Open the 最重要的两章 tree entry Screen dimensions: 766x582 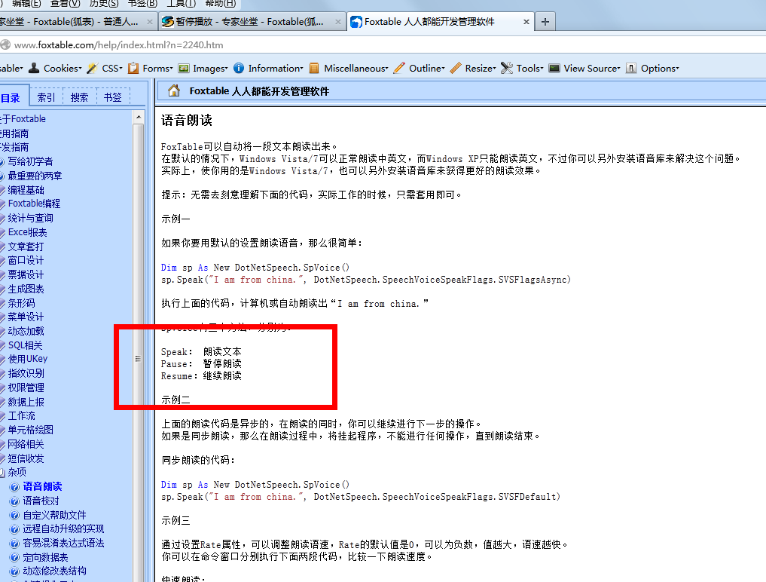coord(35,176)
